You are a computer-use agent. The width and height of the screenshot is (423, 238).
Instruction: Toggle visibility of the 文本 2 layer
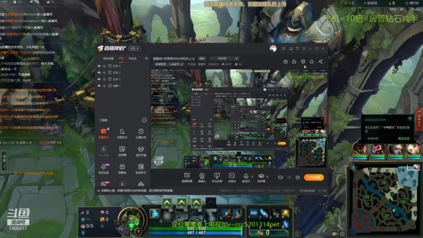(x=99, y=72)
